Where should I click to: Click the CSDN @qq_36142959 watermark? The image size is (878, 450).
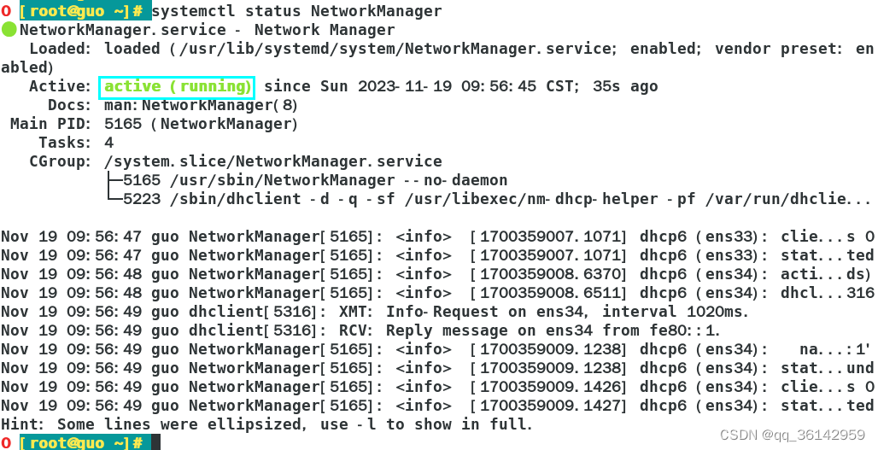pos(793,435)
